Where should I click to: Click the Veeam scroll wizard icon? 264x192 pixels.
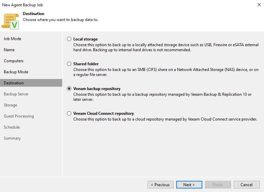pyautogui.click(x=10, y=21)
